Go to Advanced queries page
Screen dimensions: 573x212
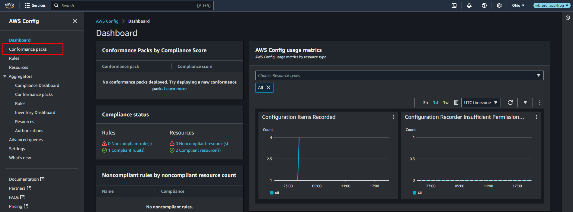click(x=26, y=140)
